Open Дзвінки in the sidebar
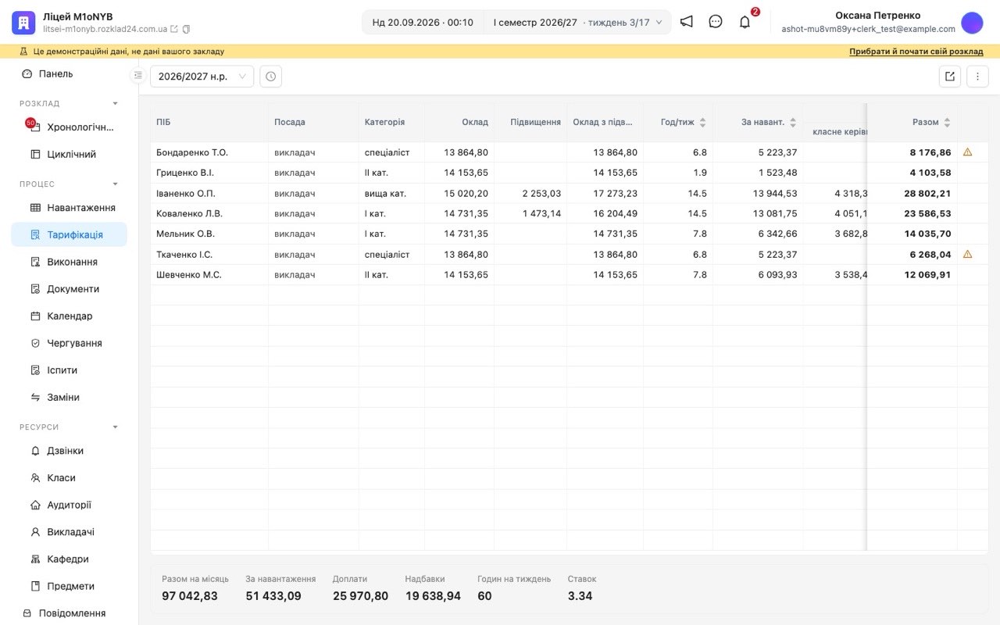This screenshot has width=1000, height=625. tap(69, 451)
